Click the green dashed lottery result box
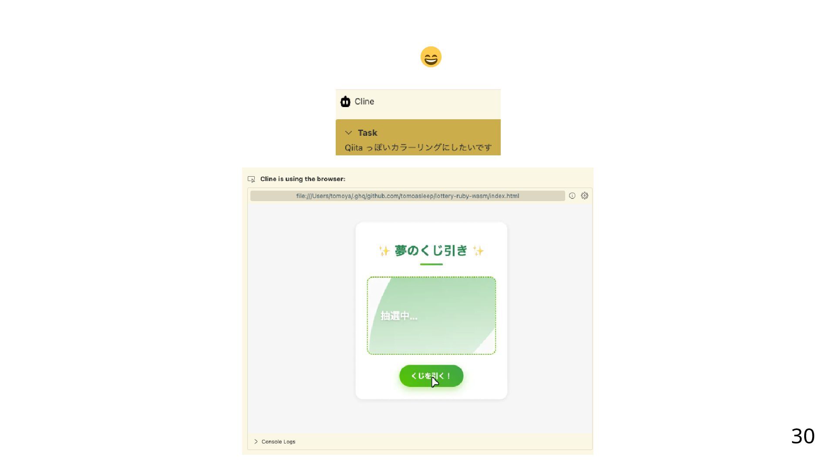836x470 pixels. (431, 316)
